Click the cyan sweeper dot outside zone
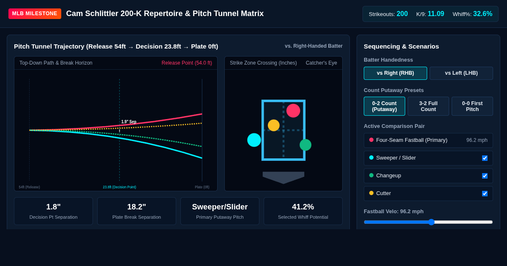The height and width of the screenshot is (266, 507). [x=254, y=140]
